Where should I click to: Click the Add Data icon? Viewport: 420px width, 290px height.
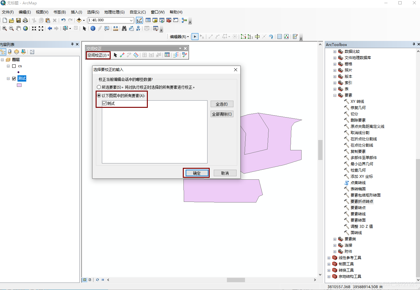pyautogui.click(x=79, y=20)
